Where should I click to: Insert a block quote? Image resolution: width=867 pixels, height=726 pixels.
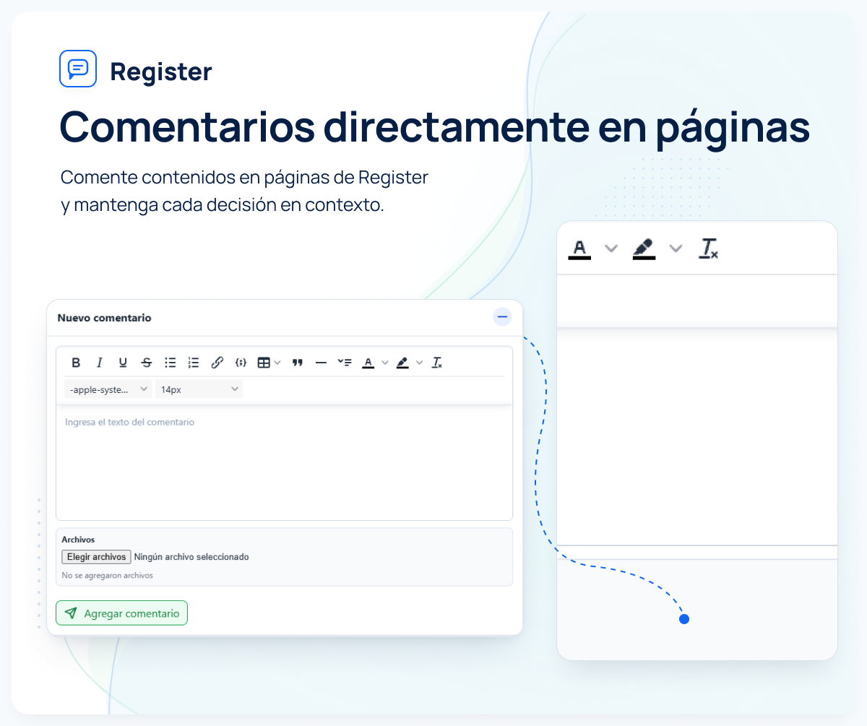click(x=297, y=363)
